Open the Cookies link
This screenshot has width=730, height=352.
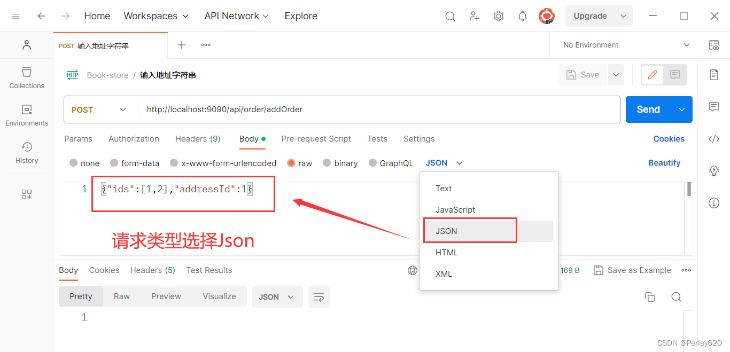(669, 139)
